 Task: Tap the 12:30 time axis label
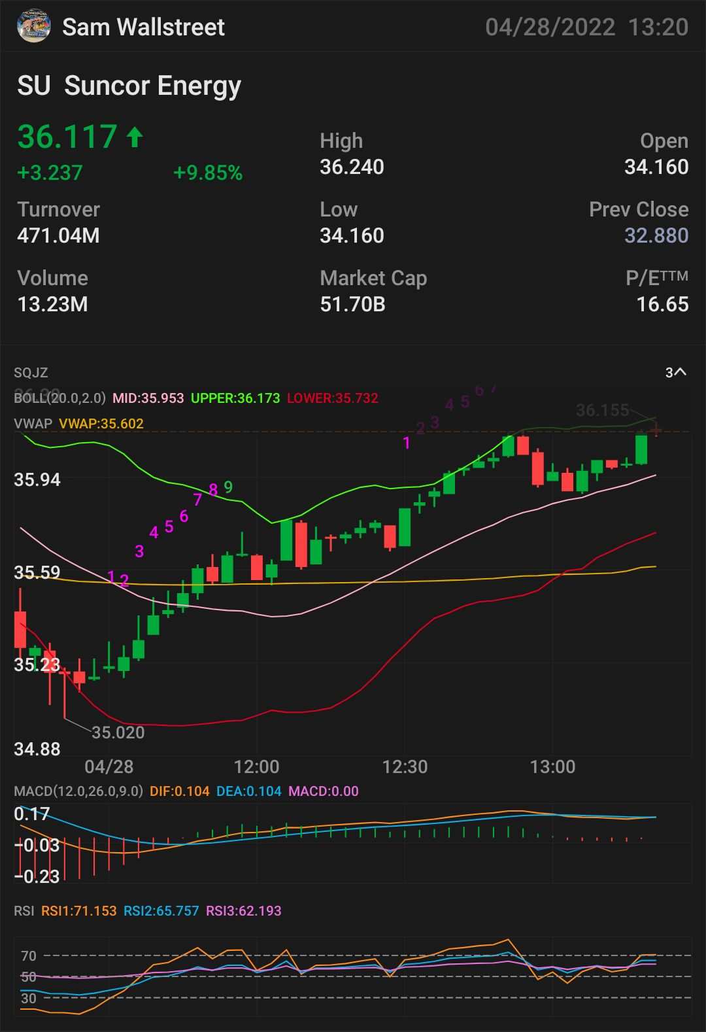pyautogui.click(x=405, y=766)
